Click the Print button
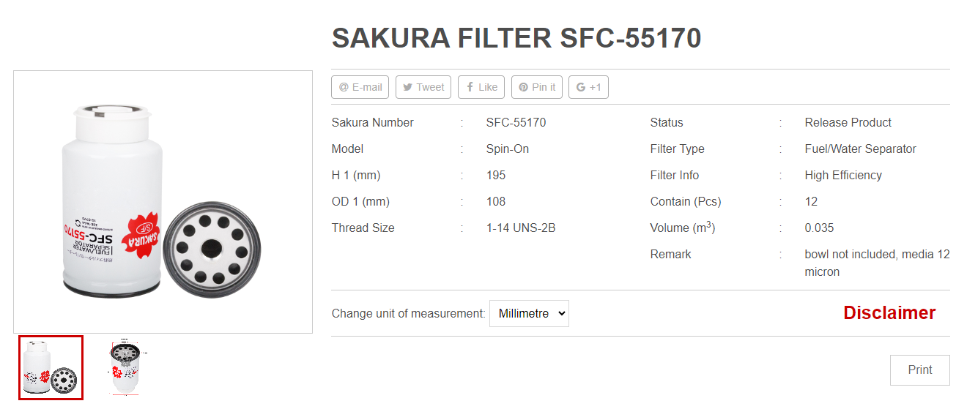The width and height of the screenshot is (956, 409). pos(920,370)
